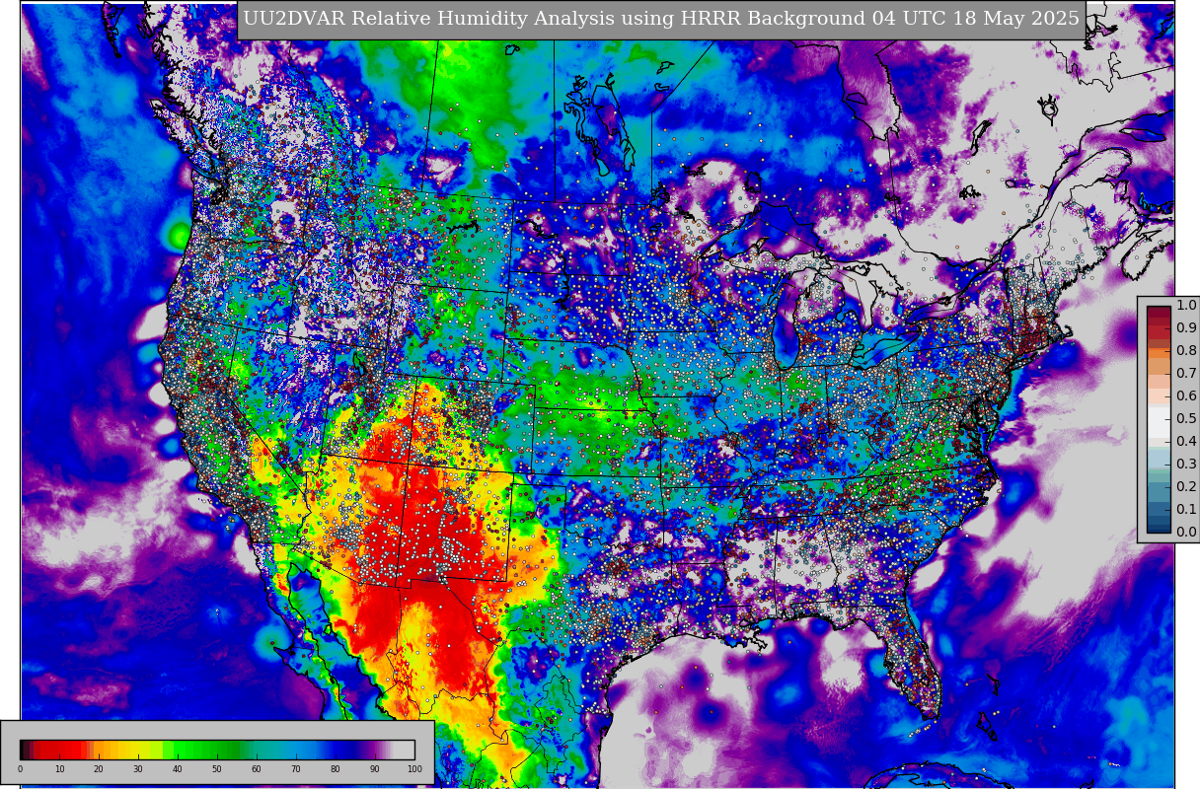Select the 0.0 label on vertical colorbar
The height and width of the screenshot is (789, 1200).
(x=1186, y=533)
